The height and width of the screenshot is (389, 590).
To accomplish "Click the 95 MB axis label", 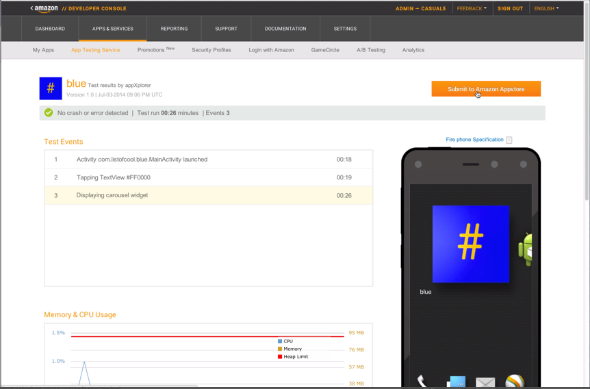I will [x=357, y=333].
